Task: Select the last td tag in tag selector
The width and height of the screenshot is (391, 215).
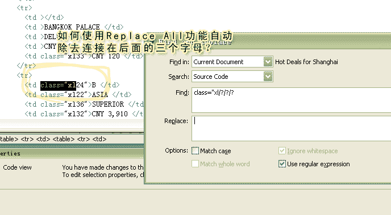Action: pyautogui.click(x=99, y=139)
